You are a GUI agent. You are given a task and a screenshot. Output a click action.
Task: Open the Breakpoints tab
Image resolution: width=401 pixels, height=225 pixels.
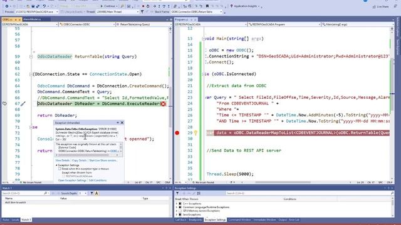click(x=195, y=219)
